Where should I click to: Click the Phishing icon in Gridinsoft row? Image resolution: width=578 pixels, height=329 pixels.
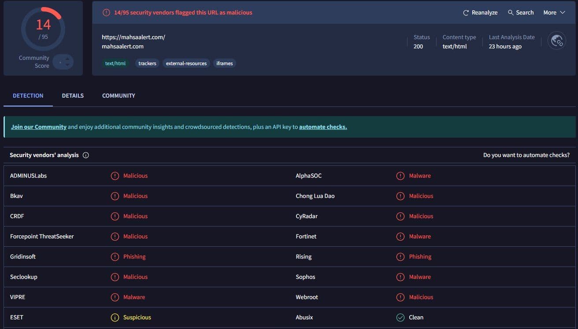115,257
